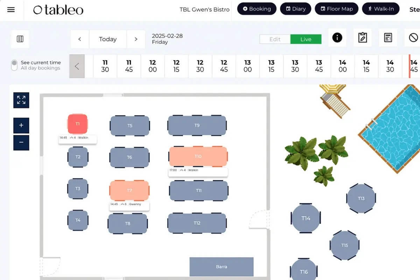
Task: Select booked table T10
Action: coord(198,156)
